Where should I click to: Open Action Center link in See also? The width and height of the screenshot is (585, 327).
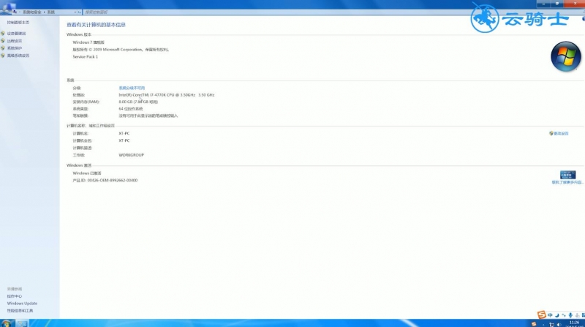click(x=15, y=296)
